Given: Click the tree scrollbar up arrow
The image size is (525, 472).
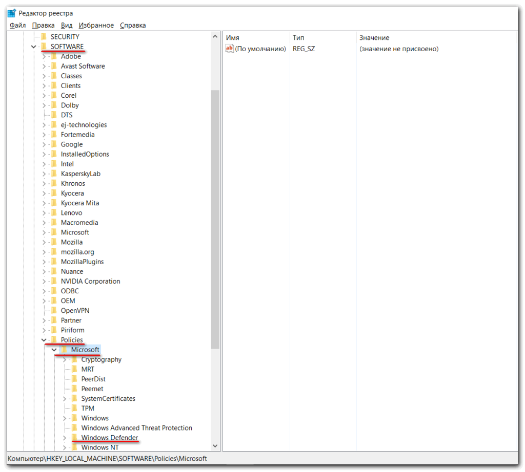Looking at the screenshot, I should tap(215, 36).
